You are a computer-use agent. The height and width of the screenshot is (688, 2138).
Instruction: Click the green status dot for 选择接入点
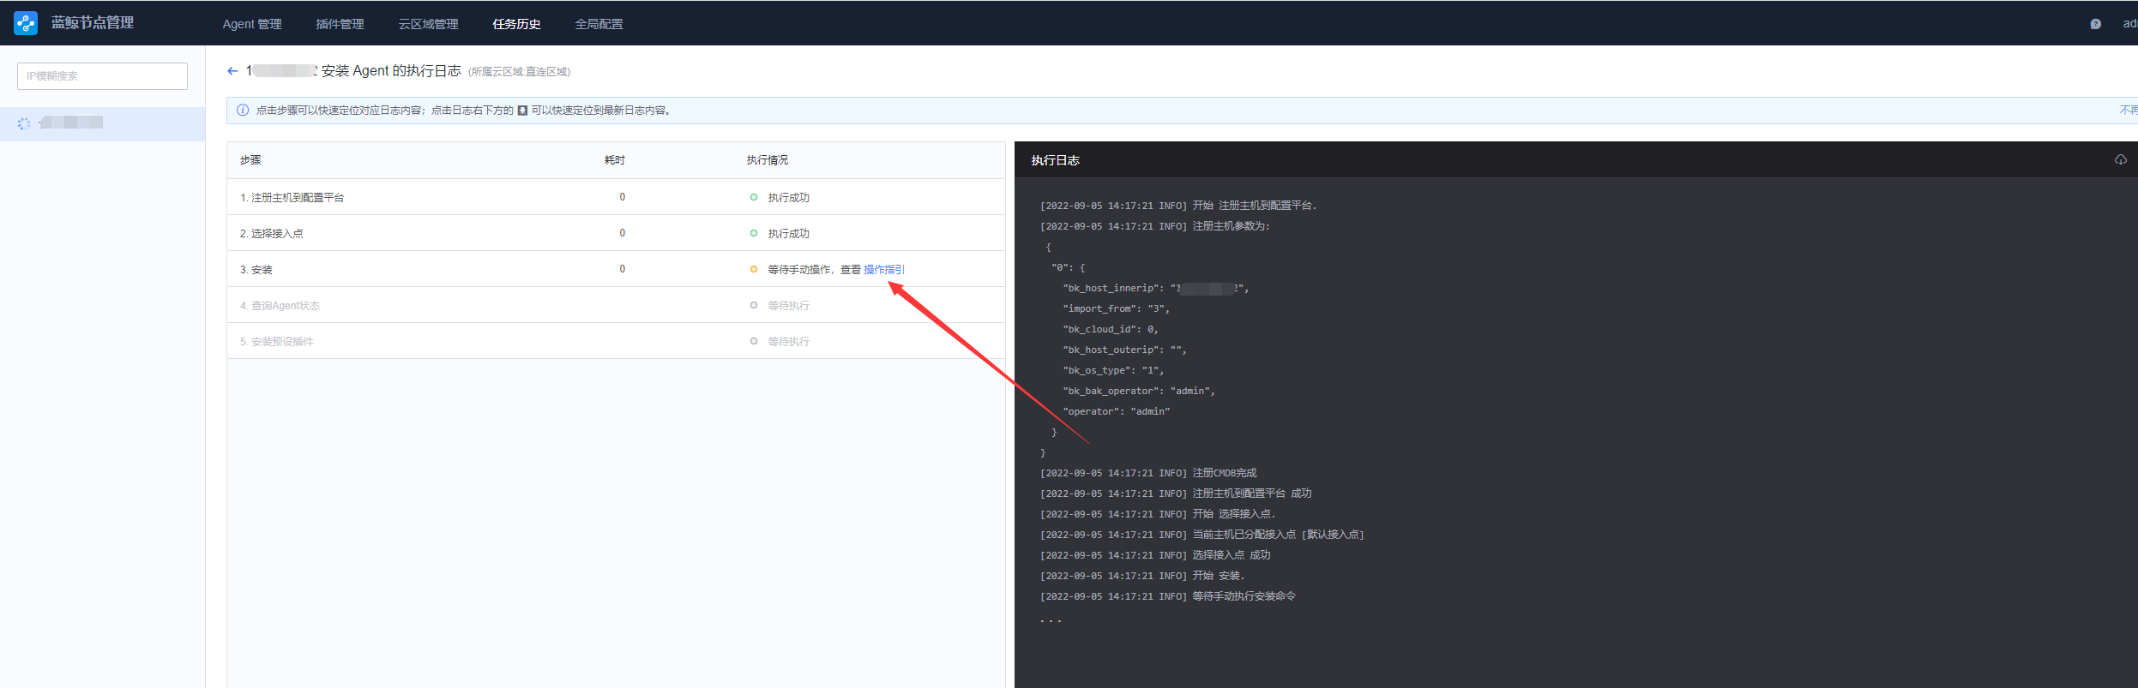(754, 233)
